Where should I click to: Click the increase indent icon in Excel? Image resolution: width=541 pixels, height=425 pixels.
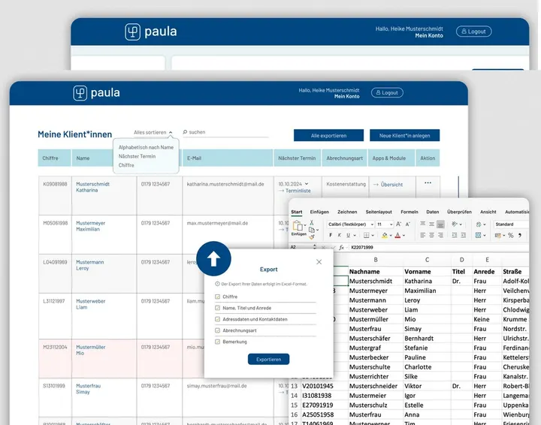point(464,235)
